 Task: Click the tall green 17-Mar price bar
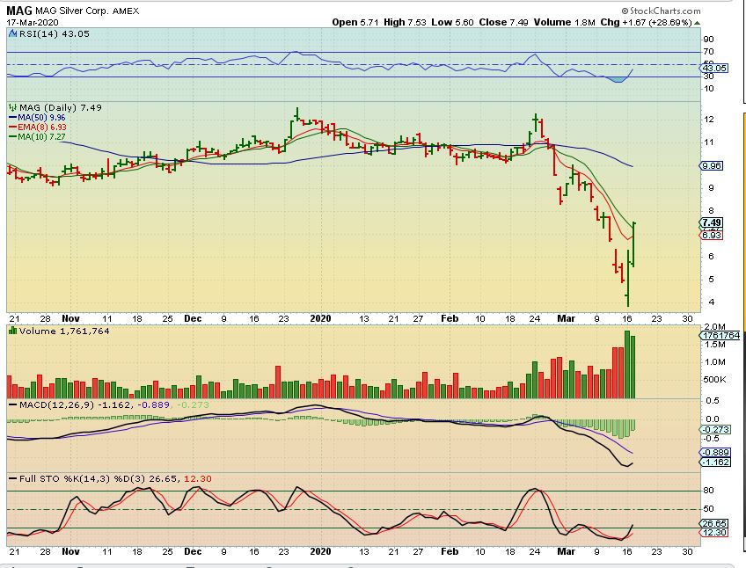pyautogui.click(x=634, y=244)
